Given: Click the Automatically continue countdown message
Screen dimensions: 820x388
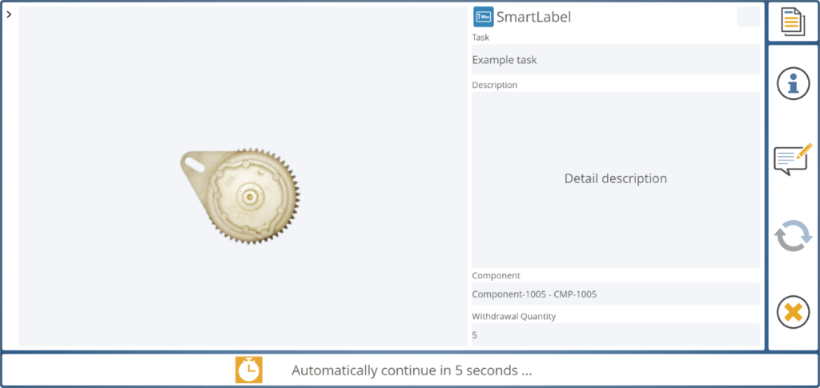Looking at the screenshot, I should click(x=412, y=370).
